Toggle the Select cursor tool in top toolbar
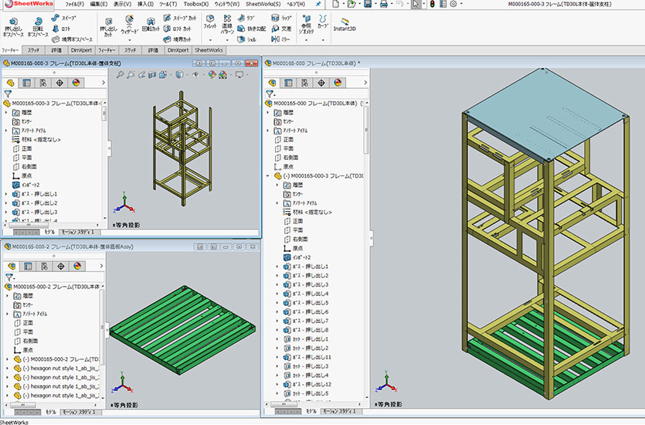645x425 pixels. pos(416,4)
